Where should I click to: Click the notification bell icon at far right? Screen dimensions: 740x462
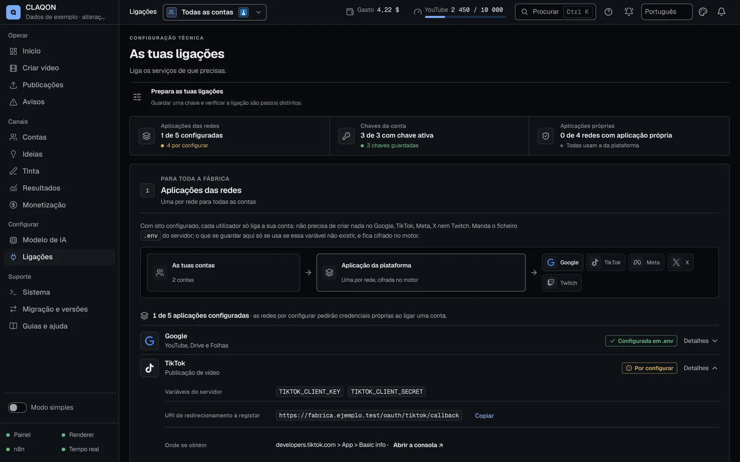coord(721,12)
